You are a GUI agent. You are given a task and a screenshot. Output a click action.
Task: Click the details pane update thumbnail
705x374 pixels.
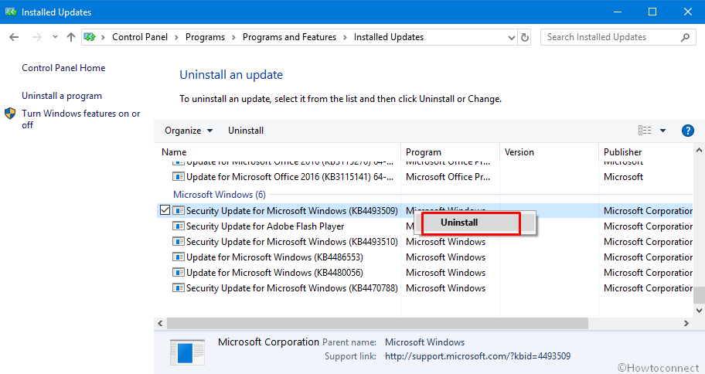click(188, 352)
